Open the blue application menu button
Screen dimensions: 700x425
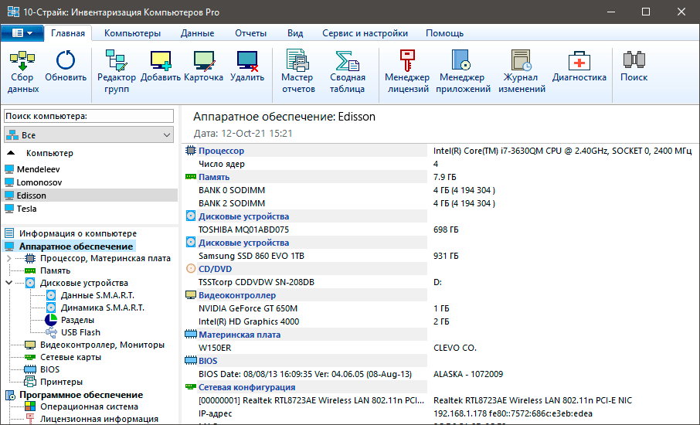22,33
